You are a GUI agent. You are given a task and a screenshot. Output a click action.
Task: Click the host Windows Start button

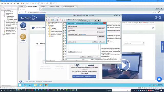(2, 90)
